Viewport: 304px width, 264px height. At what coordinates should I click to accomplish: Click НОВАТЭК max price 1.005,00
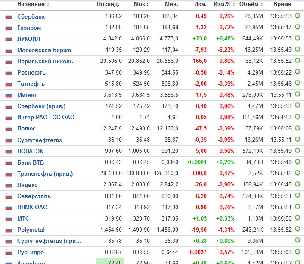coord(139,151)
